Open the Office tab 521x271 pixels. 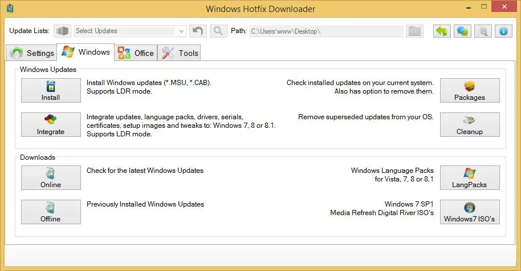coord(136,53)
